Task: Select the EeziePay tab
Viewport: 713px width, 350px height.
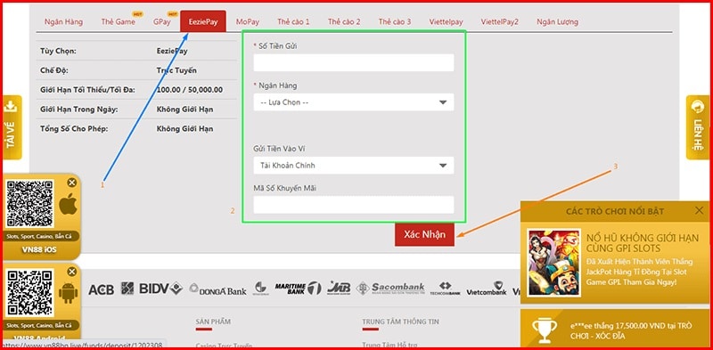Action: (x=203, y=21)
